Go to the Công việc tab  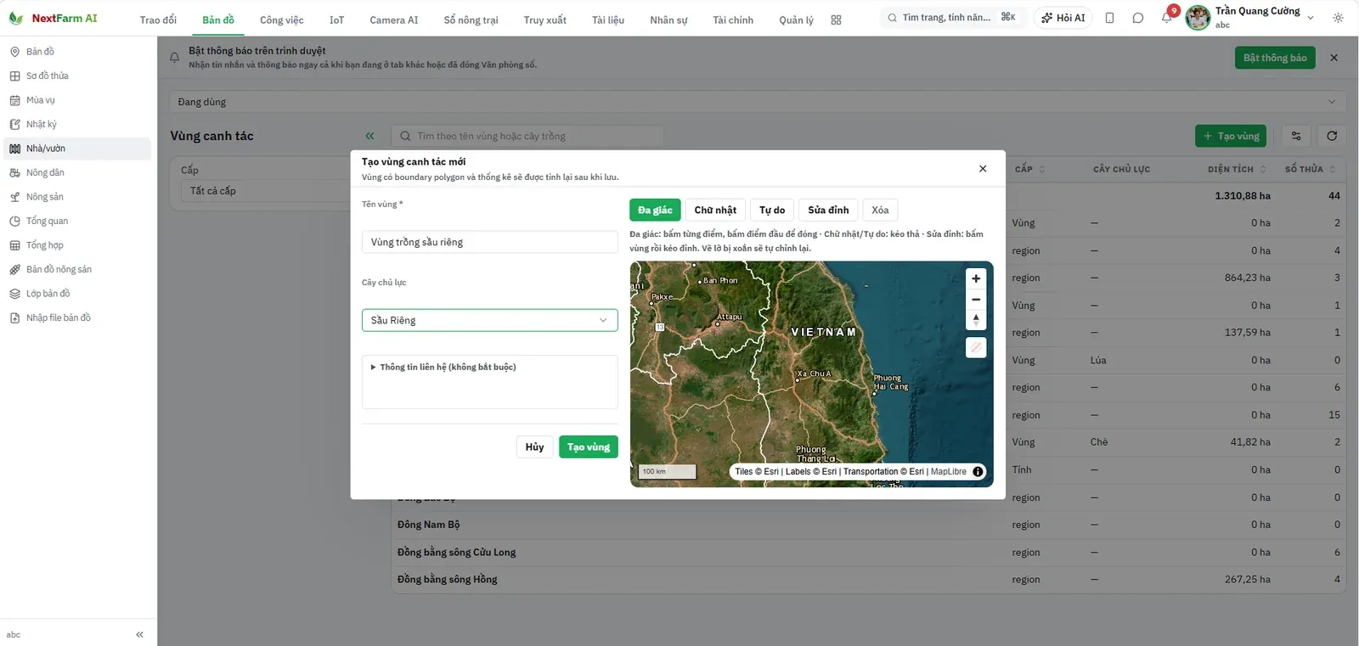282,20
